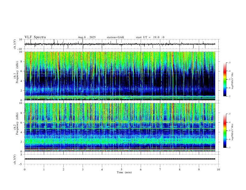The image size is (246, 190).
Task: Click time axis tick label "1"
Action: [44, 170]
